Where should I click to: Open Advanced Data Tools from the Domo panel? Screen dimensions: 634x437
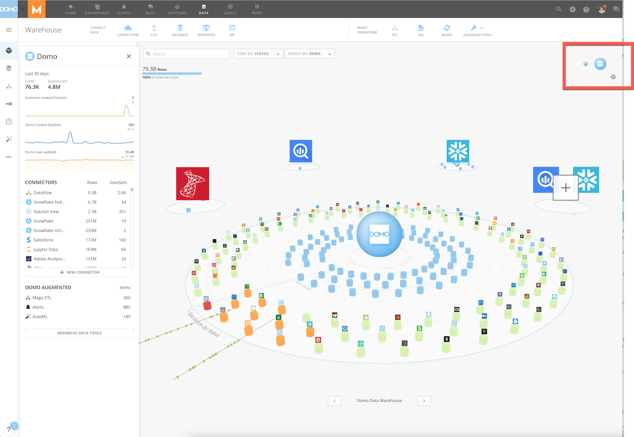[x=79, y=333]
